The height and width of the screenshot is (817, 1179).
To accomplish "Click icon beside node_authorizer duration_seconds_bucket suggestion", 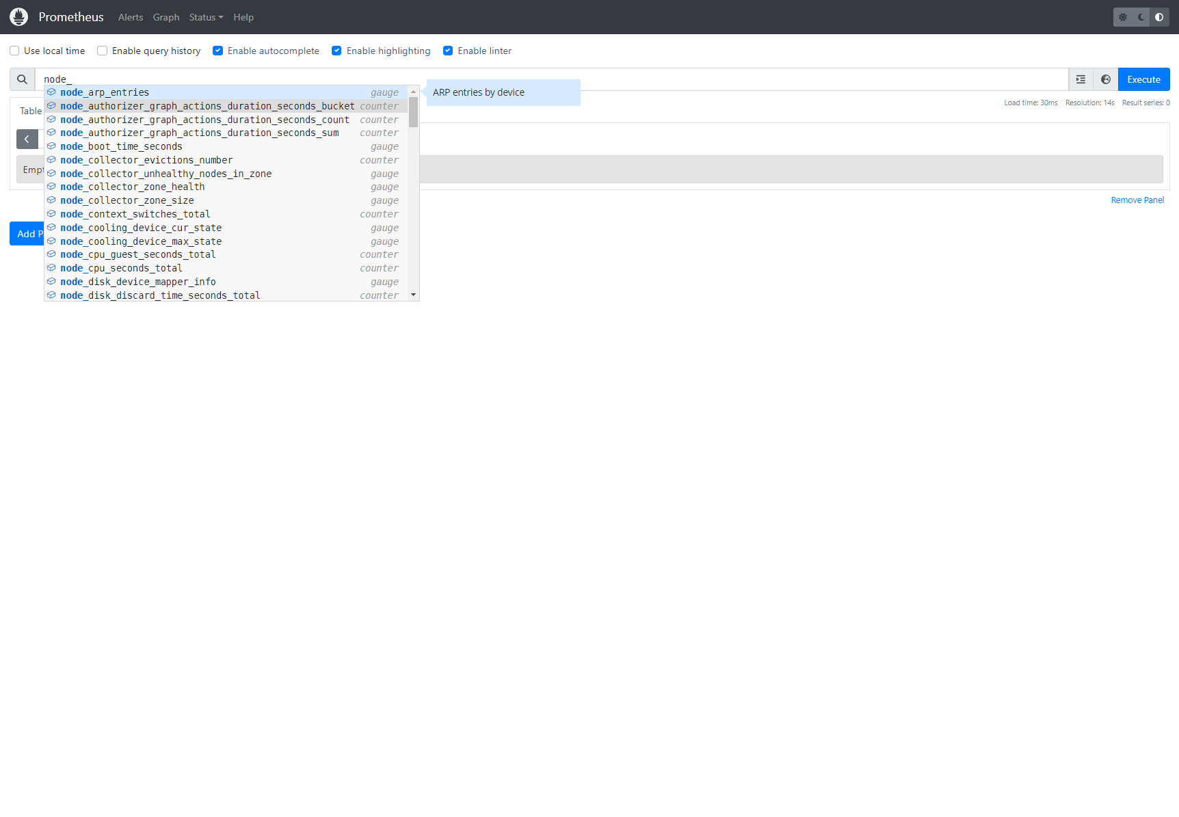I will (51, 106).
